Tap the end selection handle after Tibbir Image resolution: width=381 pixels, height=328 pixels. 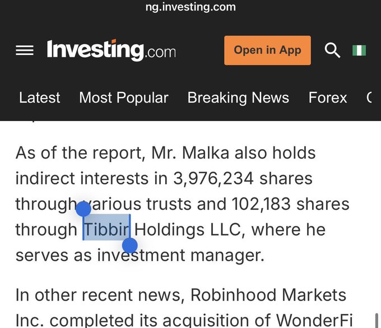(130, 246)
